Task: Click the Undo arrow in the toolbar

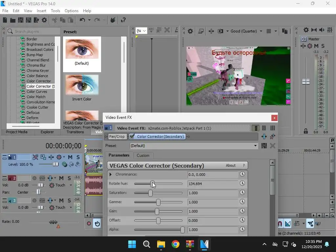Action: pyautogui.click(x=82, y=20)
